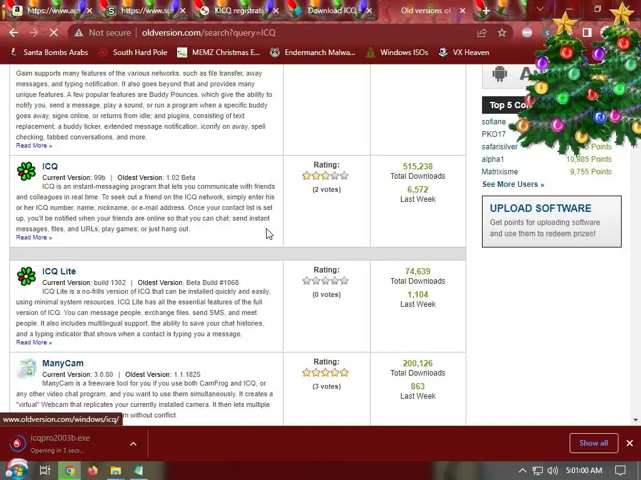The width and height of the screenshot is (641, 480).
Task: Open the notification center icon
Action: click(x=620, y=471)
